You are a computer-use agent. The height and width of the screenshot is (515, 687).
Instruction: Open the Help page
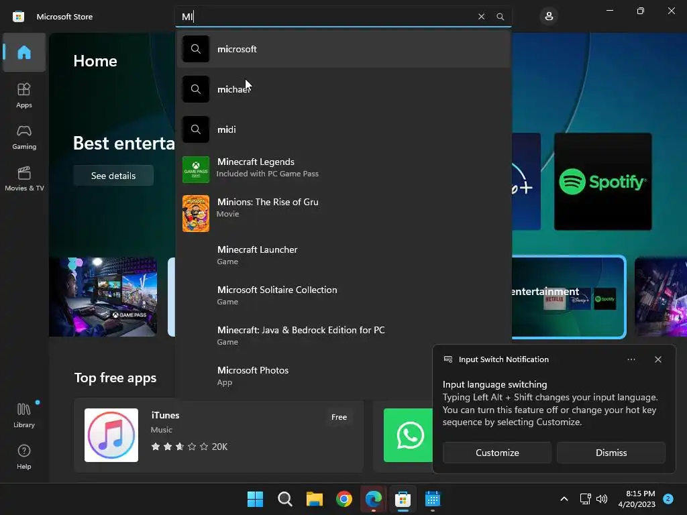pos(23,457)
